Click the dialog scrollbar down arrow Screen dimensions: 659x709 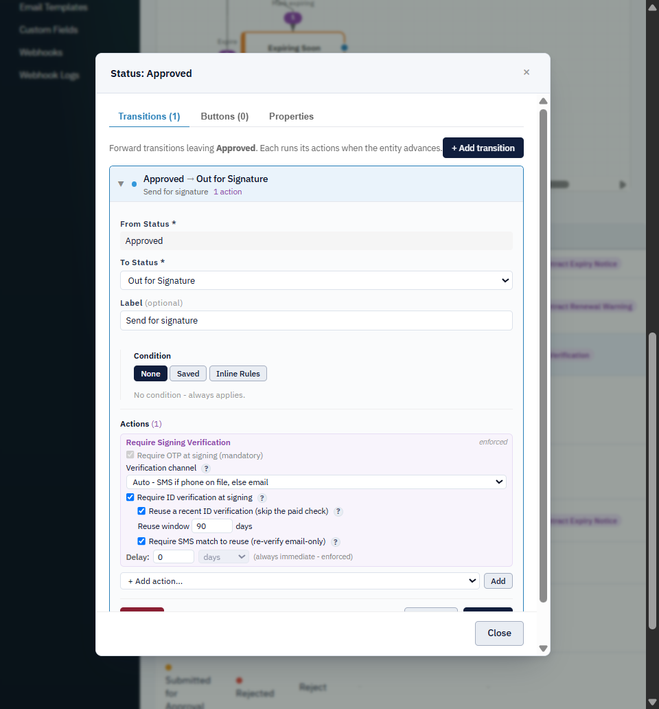[544, 649]
